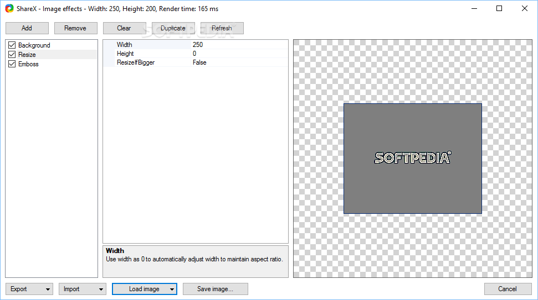538x300 pixels.
Task: Clear all effects with Clear button
Action: 124,28
